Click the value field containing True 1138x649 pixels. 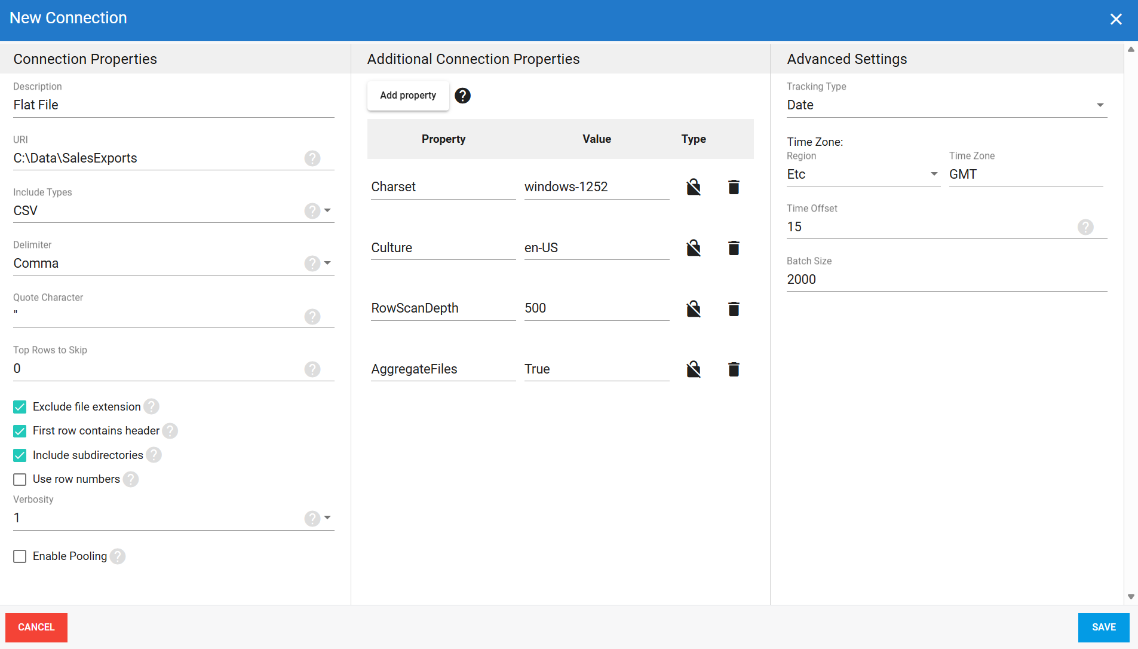point(597,369)
